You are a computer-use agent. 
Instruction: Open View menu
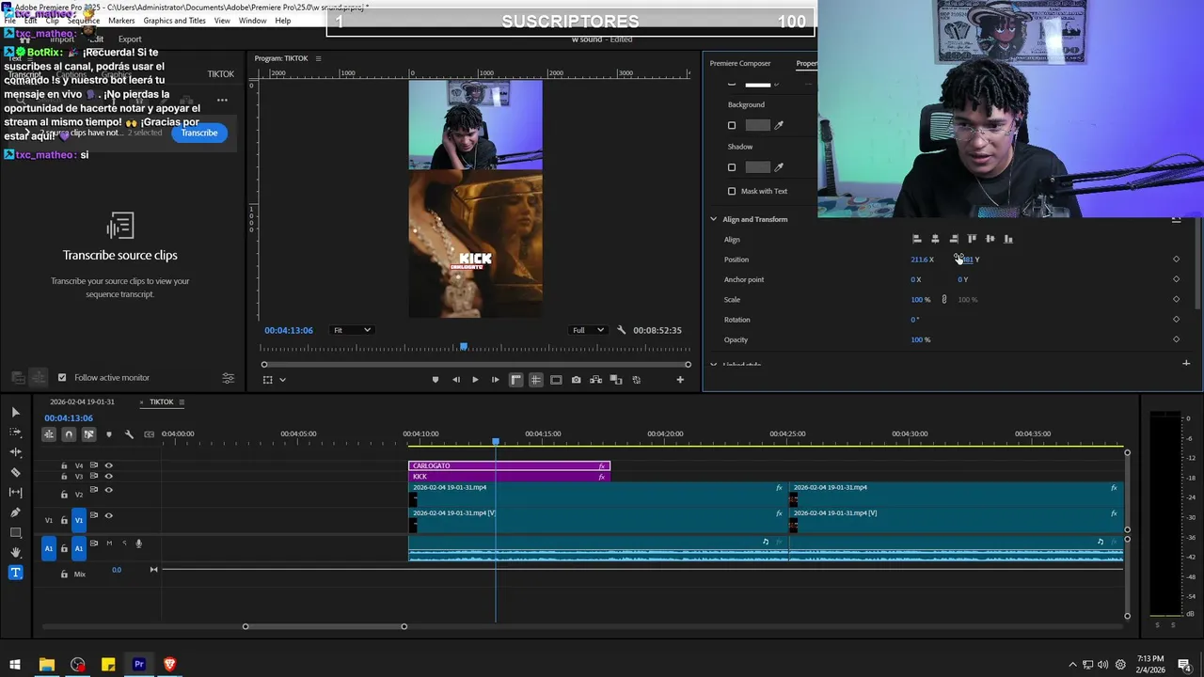pos(222,21)
